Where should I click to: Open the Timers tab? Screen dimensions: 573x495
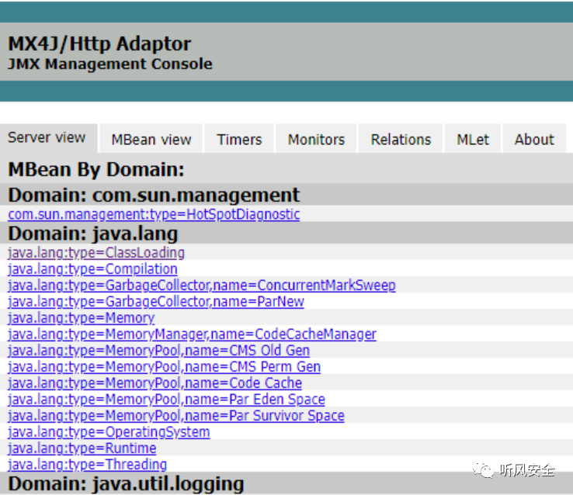(x=239, y=140)
